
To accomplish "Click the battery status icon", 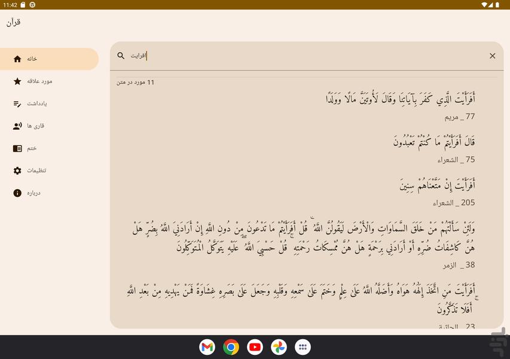I will point(497,5).
